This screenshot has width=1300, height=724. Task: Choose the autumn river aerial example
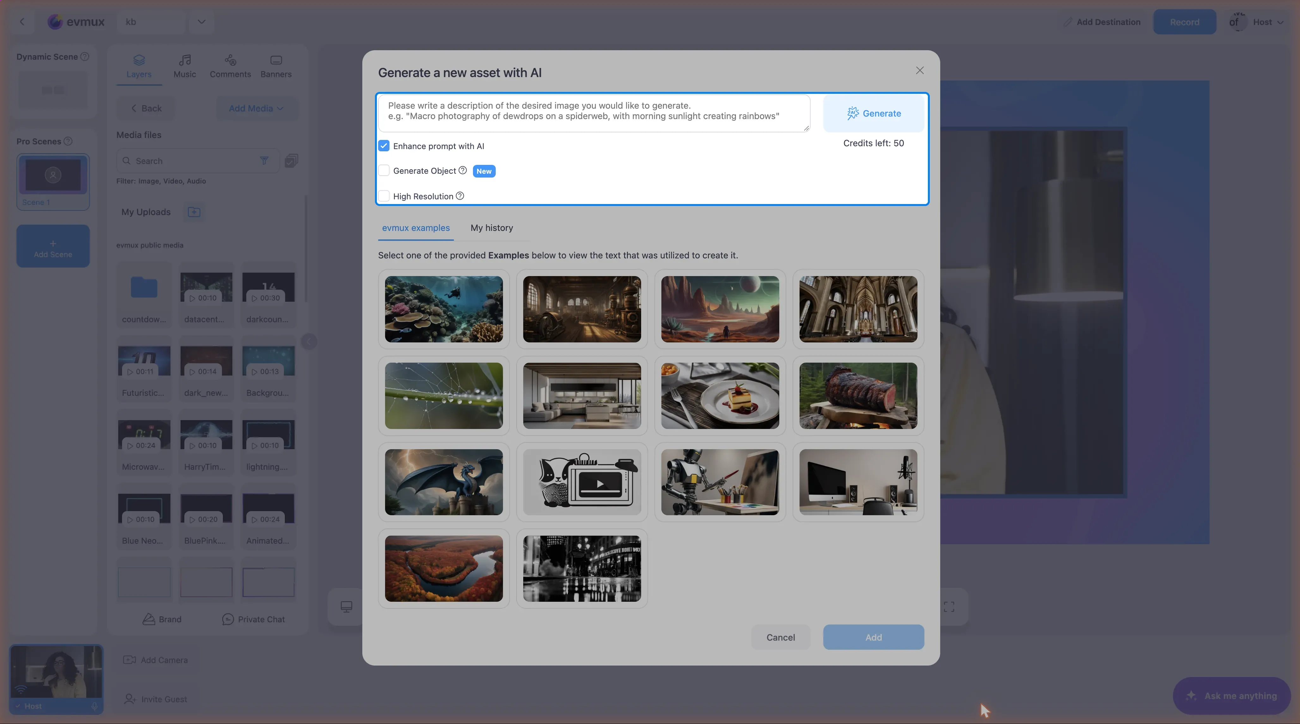coord(444,569)
